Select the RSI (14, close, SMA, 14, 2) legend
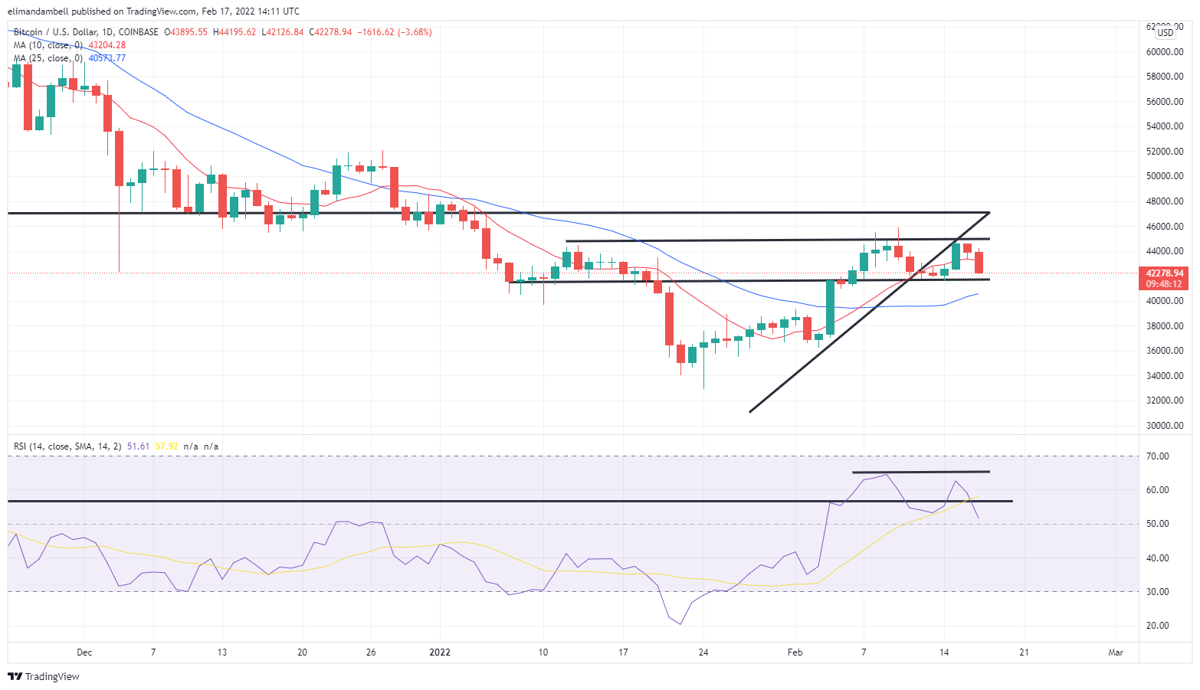The width and height of the screenshot is (1200, 690). coord(67,446)
